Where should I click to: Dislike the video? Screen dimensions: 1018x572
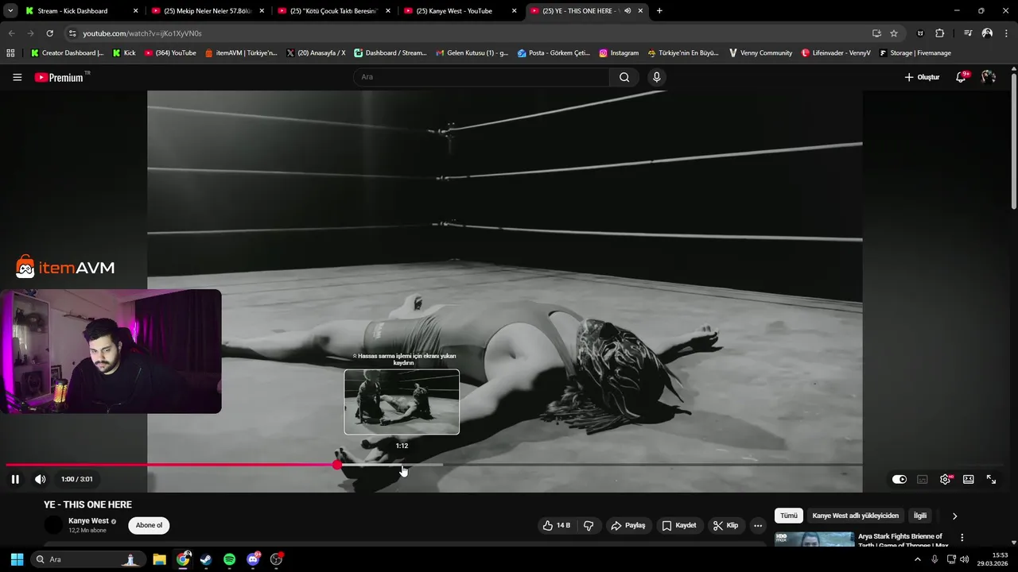589,525
